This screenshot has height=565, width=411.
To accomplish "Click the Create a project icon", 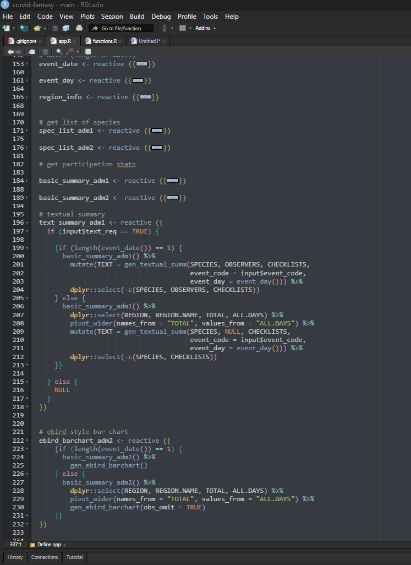I will (x=24, y=28).
